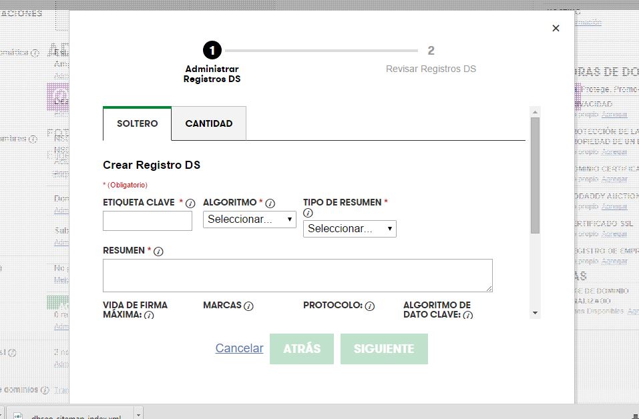Click info icon next to Resumen label

click(158, 252)
